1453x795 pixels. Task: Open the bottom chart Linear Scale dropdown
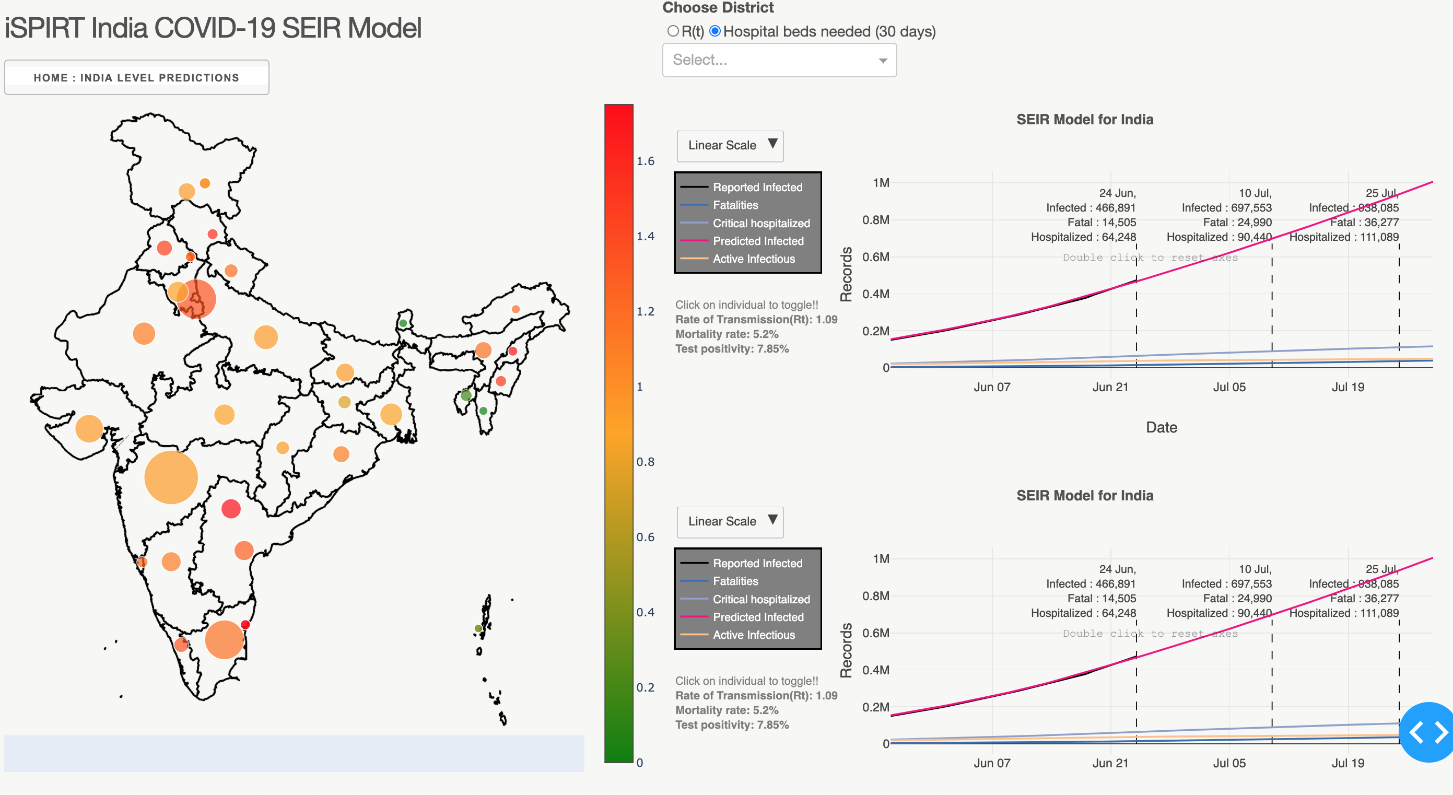coord(730,521)
